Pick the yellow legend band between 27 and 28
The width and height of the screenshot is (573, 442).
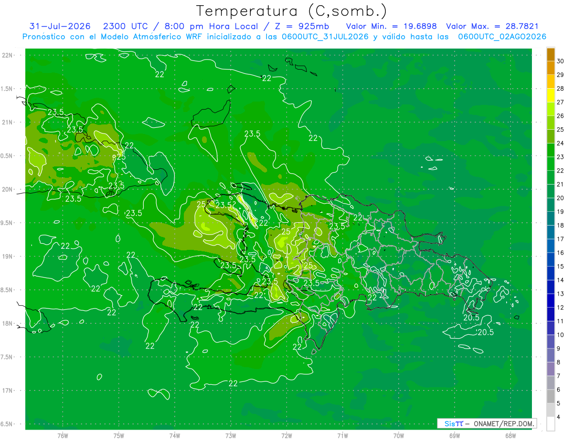pos(551,95)
